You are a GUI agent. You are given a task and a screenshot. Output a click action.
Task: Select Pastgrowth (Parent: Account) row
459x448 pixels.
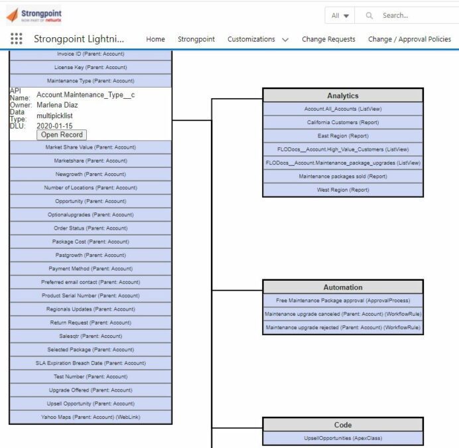(x=91, y=255)
